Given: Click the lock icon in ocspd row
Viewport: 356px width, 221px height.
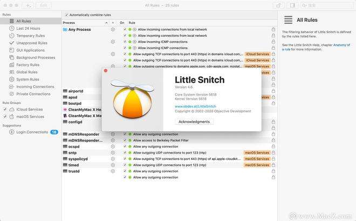Looking at the screenshot, I should 273,146.
